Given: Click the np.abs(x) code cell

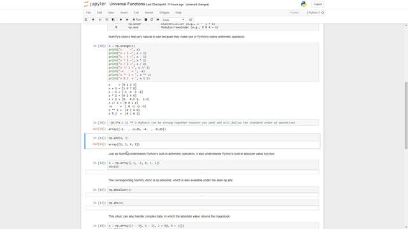Looking at the screenshot, I should 213,203.
